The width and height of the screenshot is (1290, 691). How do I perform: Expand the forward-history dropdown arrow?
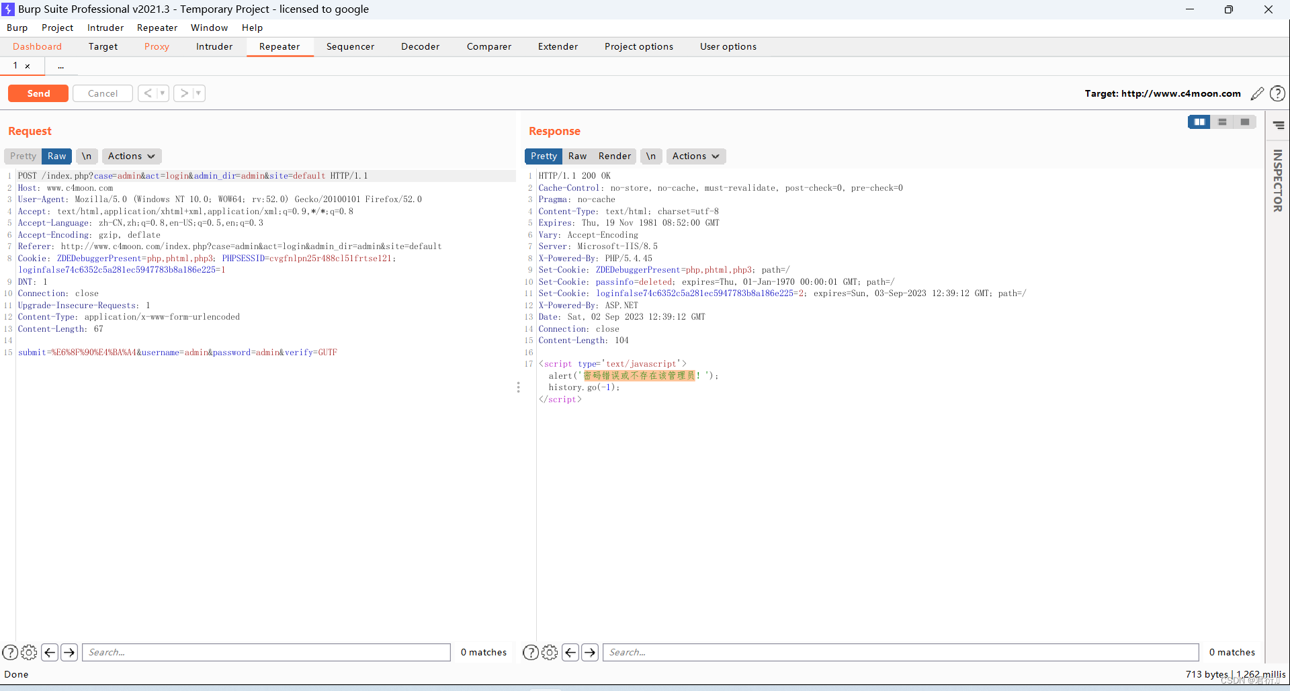click(199, 93)
